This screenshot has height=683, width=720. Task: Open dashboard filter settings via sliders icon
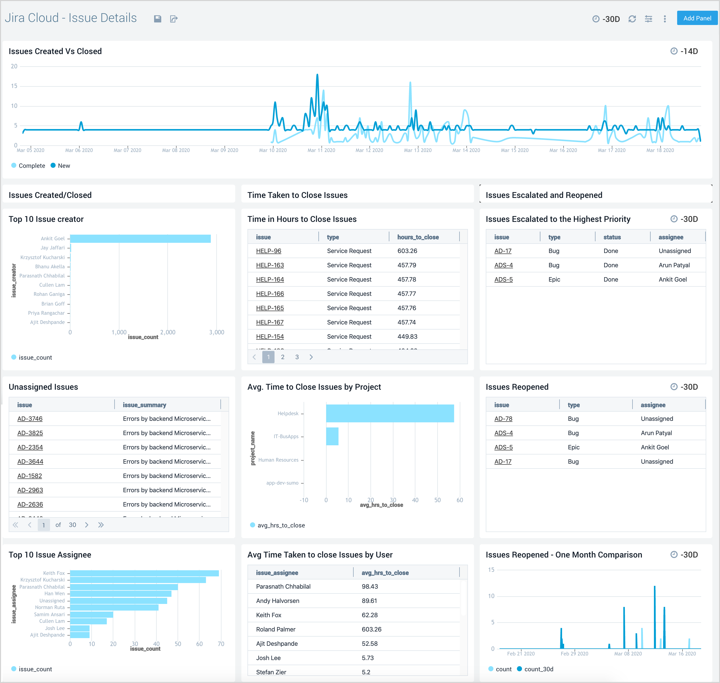click(649, 19)
